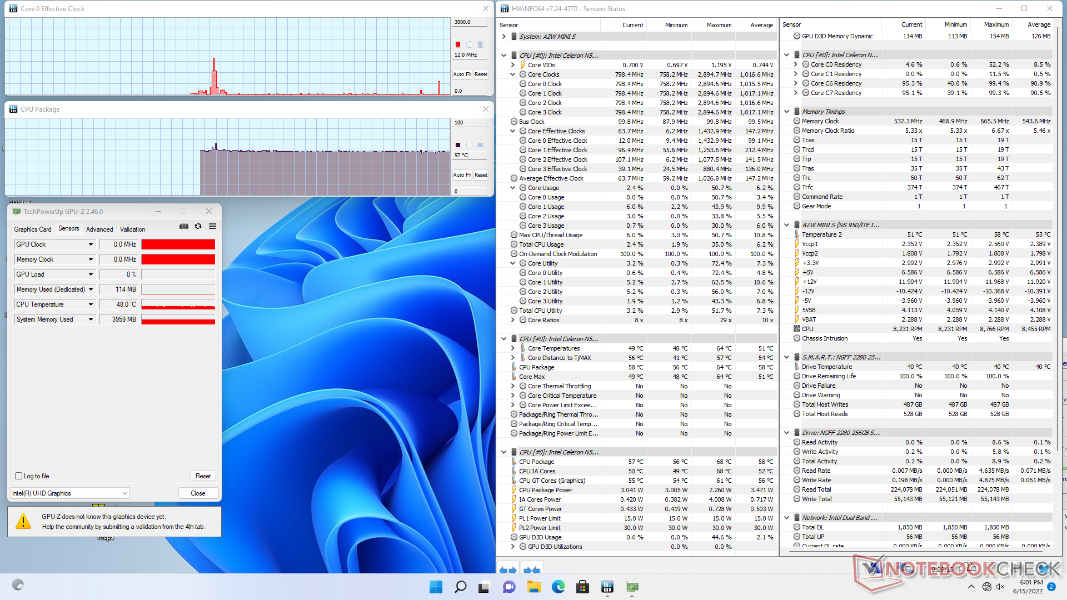Click the 3000.0 graph maximum field

pos(470,22)
